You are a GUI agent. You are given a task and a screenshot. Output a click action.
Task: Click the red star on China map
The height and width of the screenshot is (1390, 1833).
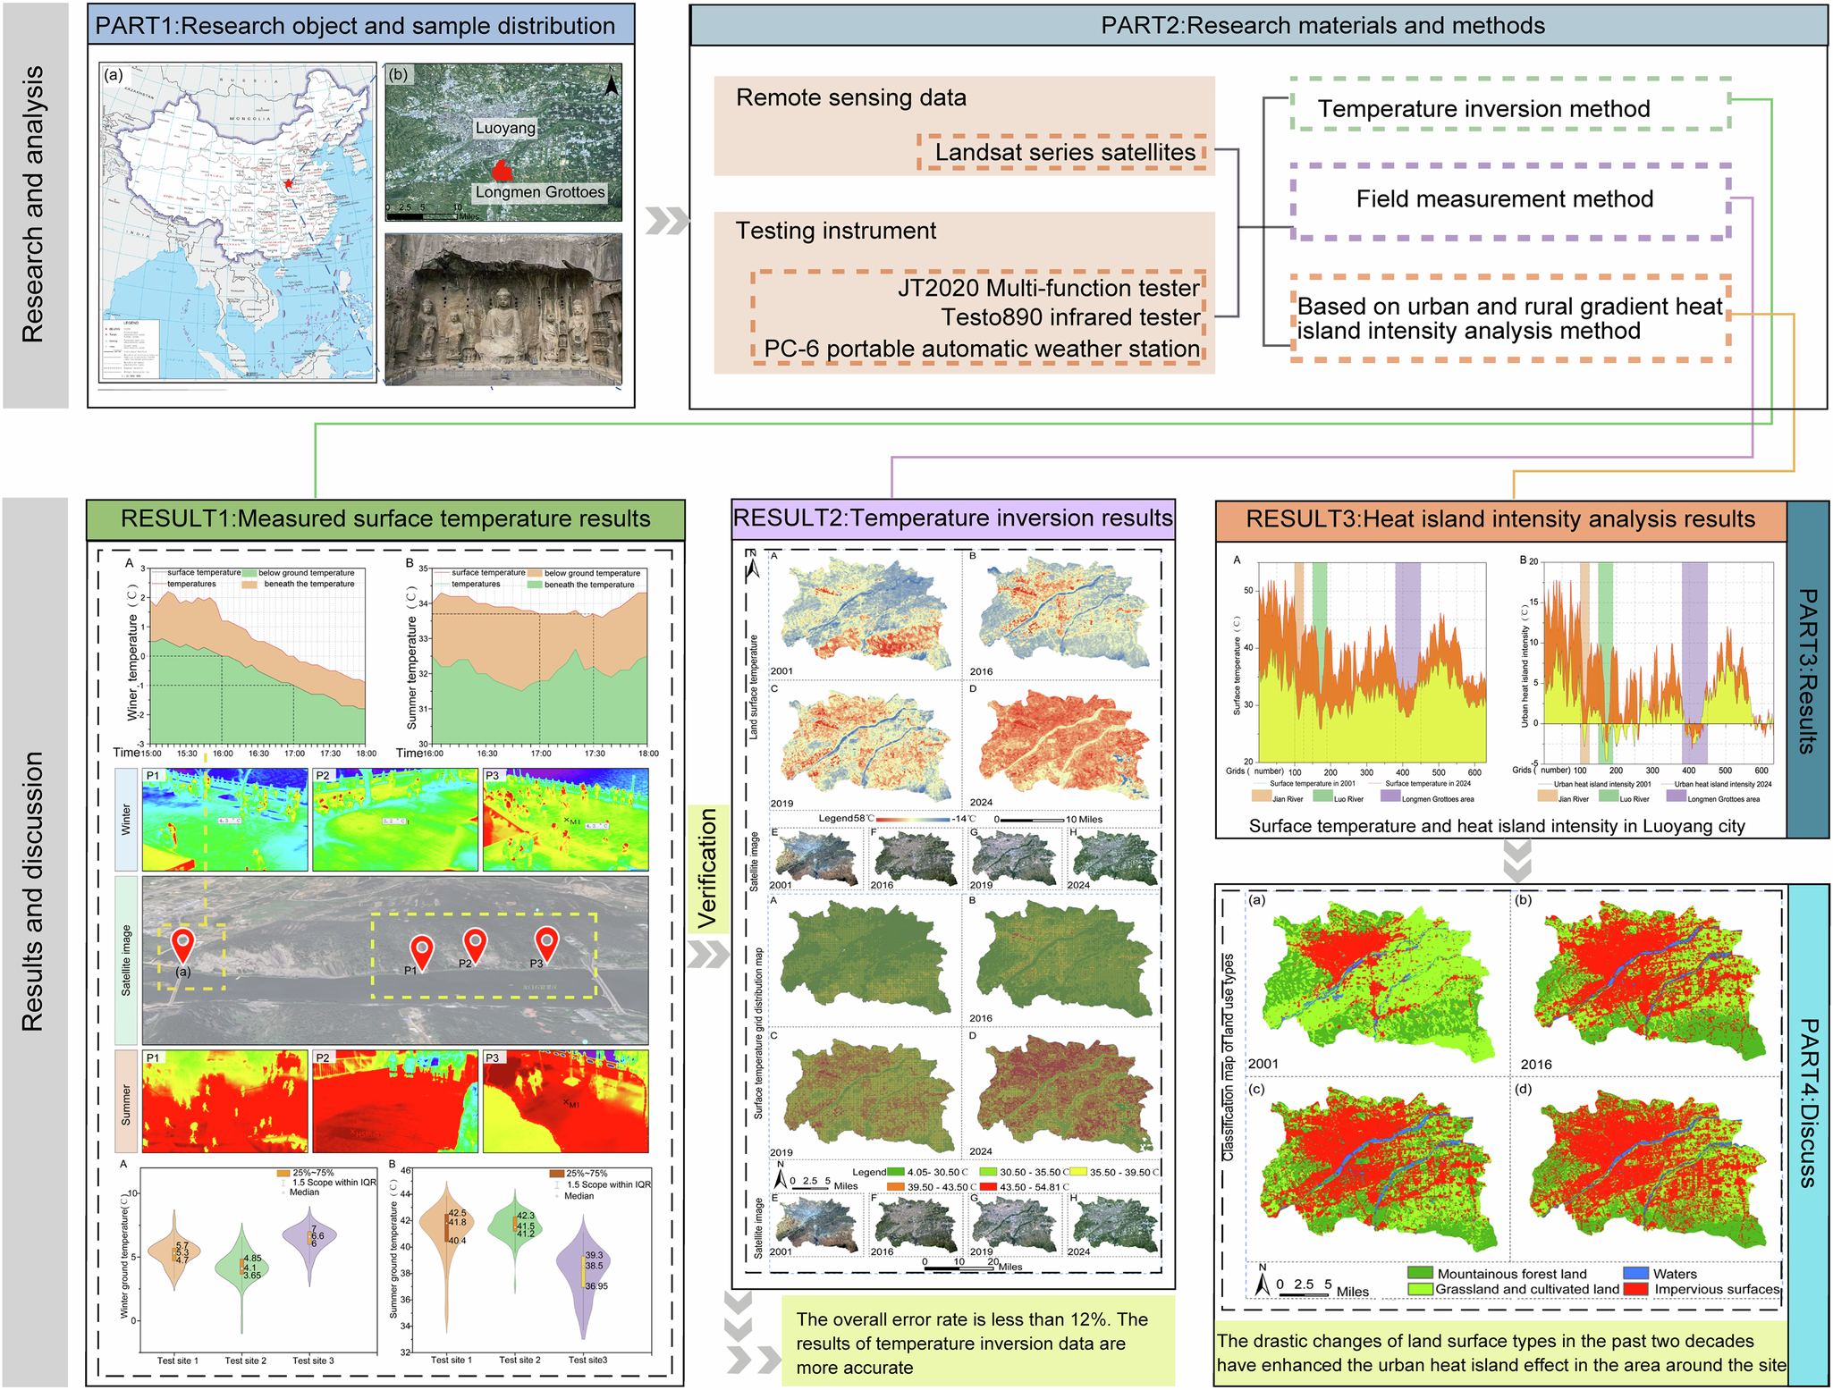[287, 183]
